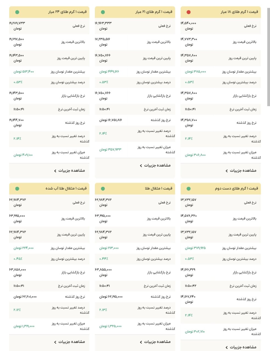Toggle the indicator on second-hand gold card header
This screenshot has width=270, height=351.
tap(188, 188)
